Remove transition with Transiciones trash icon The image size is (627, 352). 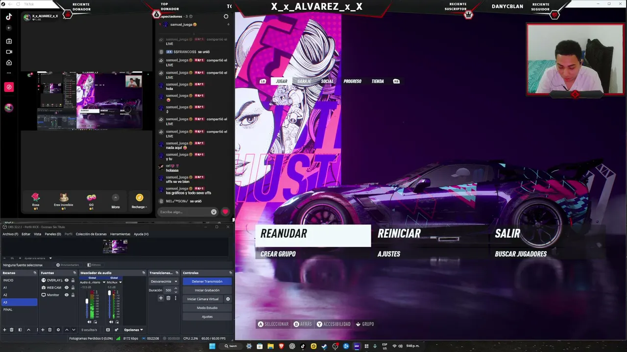[168, 298]
